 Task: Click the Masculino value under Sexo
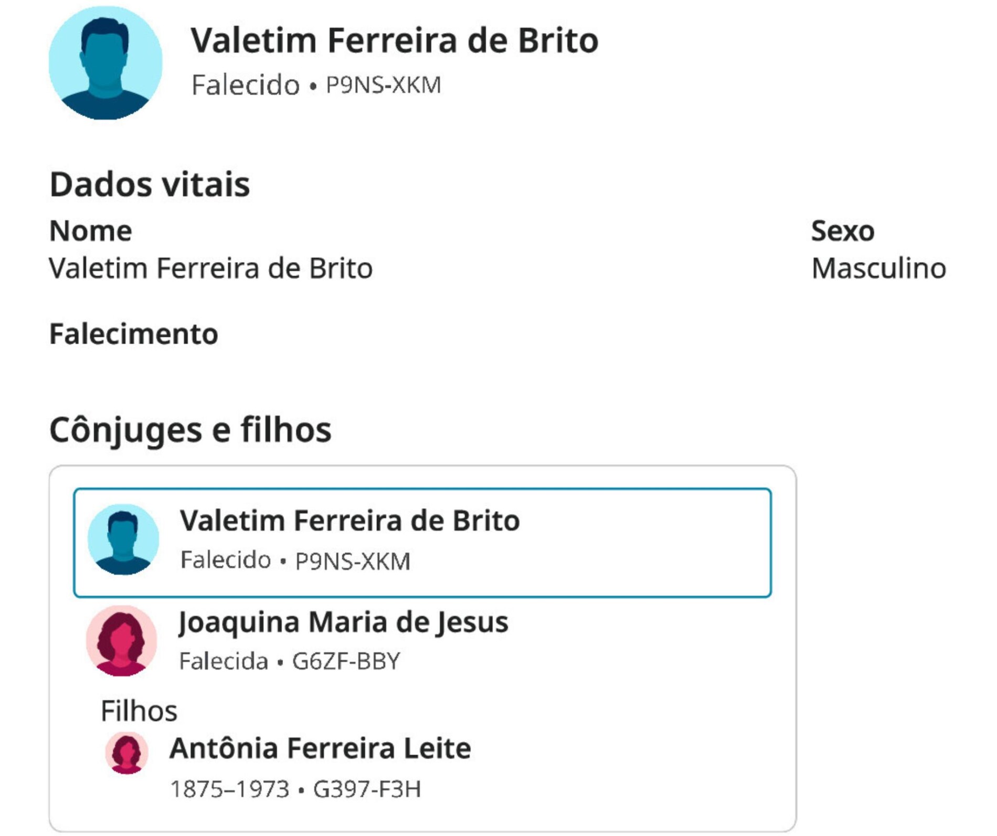click(x=879, y=268)
